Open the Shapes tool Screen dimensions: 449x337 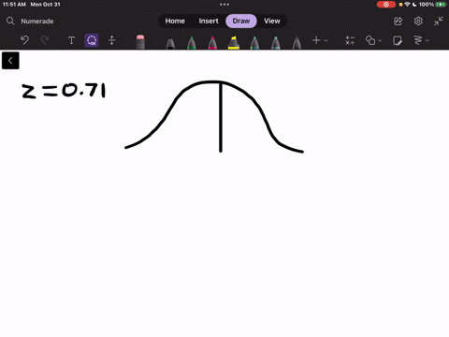[x=370, y=40]
